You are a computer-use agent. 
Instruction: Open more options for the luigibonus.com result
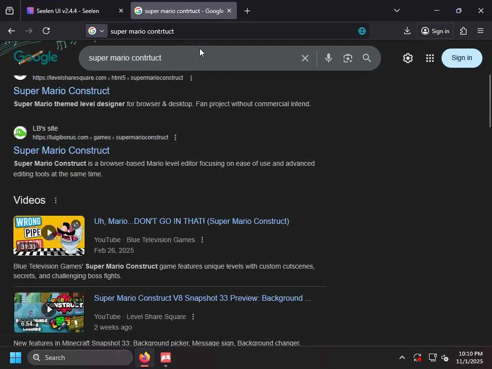[175, 137]
